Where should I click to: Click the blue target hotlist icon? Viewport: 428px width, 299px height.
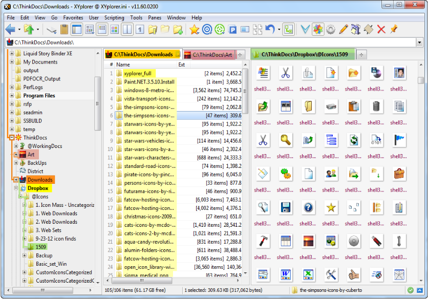[207, 29]
